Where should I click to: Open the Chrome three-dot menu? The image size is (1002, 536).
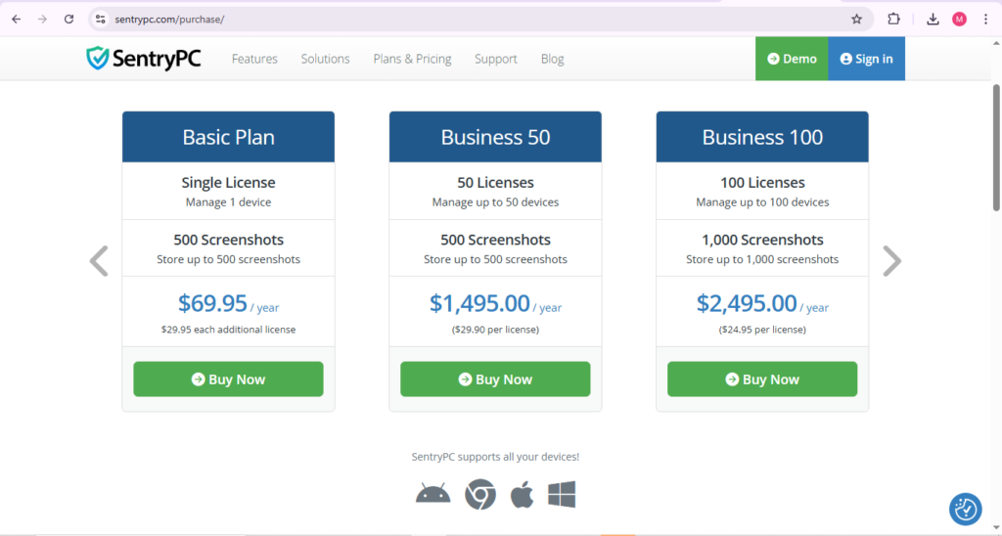pyautogui.click(x=985, y=20)
